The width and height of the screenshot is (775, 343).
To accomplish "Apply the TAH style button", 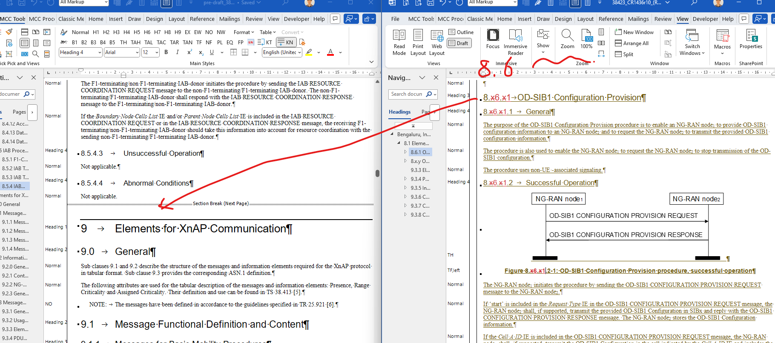I will pyautogui.click(x=135, y=42).
